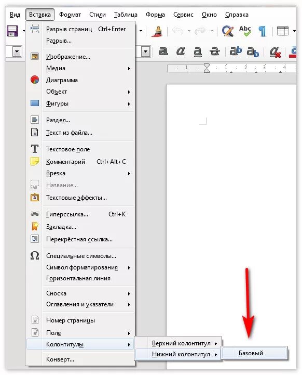Open the combo box dropdown left of Bold
Image resolution: width=302 pixels, height=375 pixels.
145,51
